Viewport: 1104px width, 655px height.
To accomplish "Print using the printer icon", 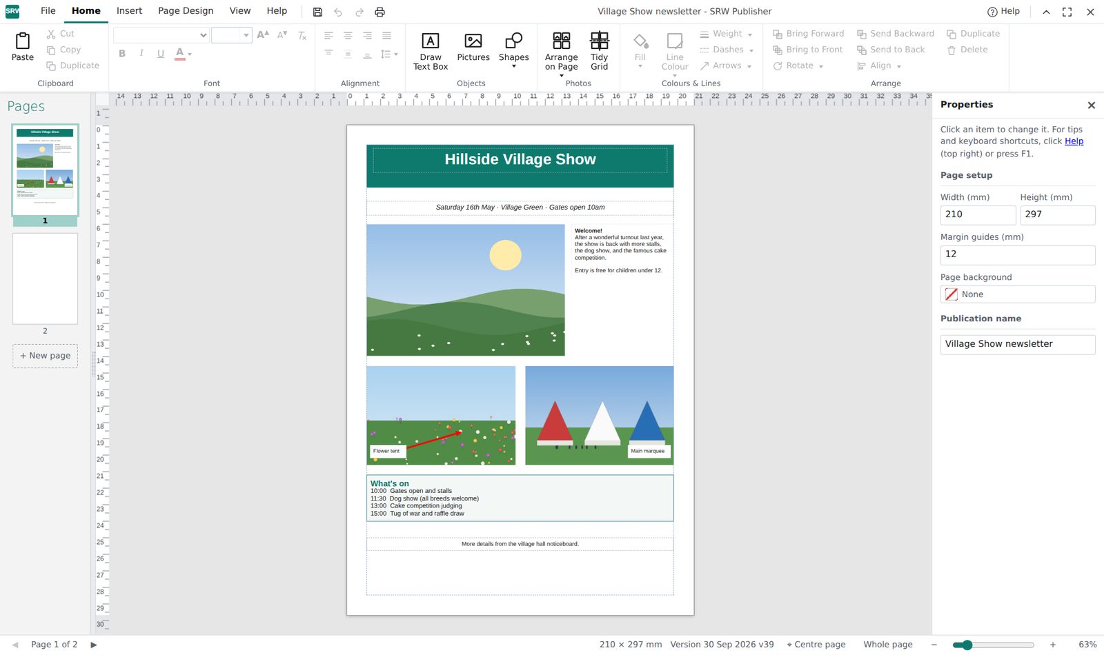I will click(x=379, y=12).
